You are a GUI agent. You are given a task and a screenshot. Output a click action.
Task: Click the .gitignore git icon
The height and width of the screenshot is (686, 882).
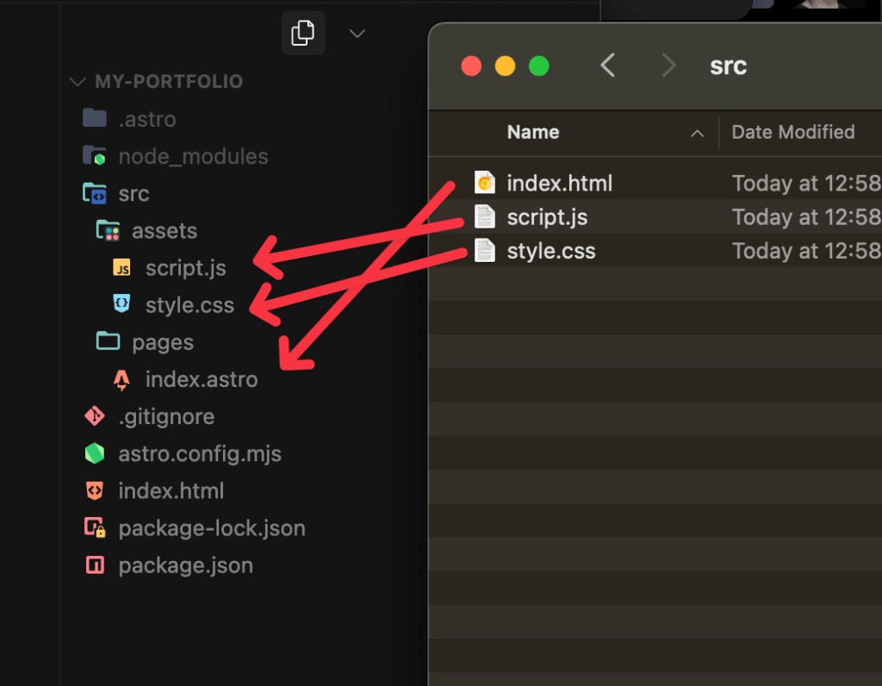[x=94, y=416]
